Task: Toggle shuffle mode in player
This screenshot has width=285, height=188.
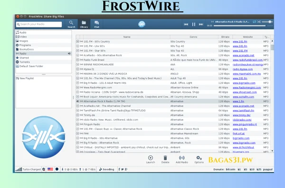Action: point(259,22)
